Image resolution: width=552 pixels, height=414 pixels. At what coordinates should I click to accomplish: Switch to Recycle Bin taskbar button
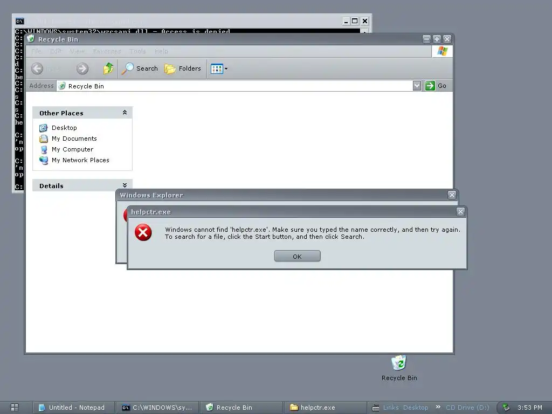pyautogui.click(x=241, y=408)
